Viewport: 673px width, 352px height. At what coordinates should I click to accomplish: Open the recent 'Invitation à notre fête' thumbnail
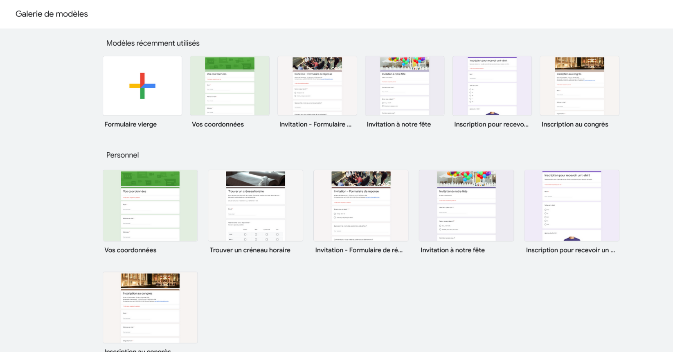pyautogui.click(x=405, y=86)
